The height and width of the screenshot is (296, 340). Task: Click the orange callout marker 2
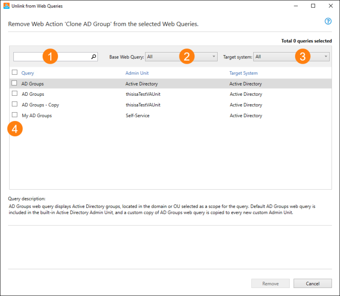pyautogui.click(x=187, y=57)
